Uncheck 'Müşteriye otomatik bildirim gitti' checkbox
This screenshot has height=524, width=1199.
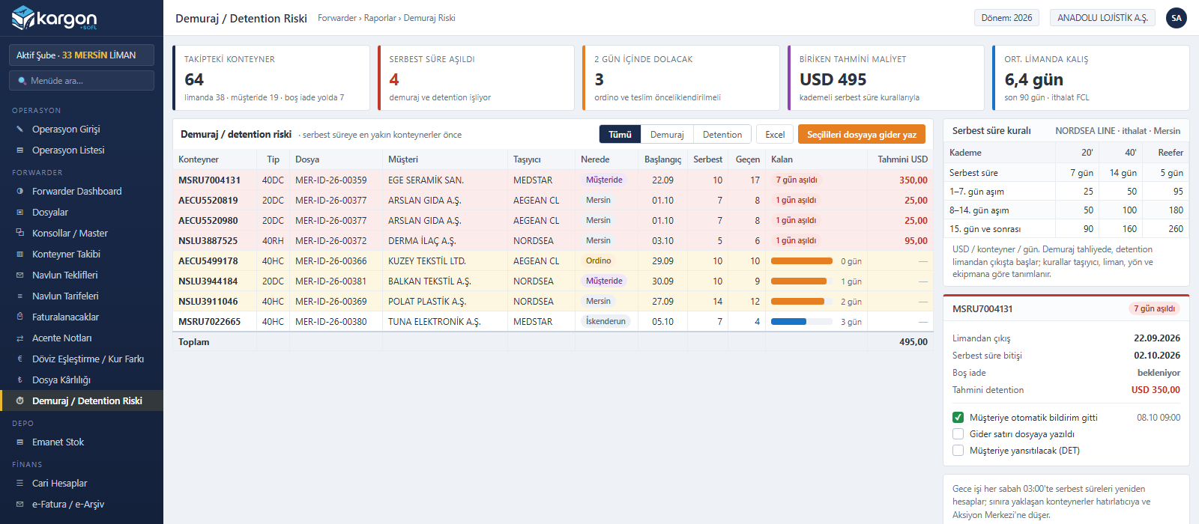point(958,418)
